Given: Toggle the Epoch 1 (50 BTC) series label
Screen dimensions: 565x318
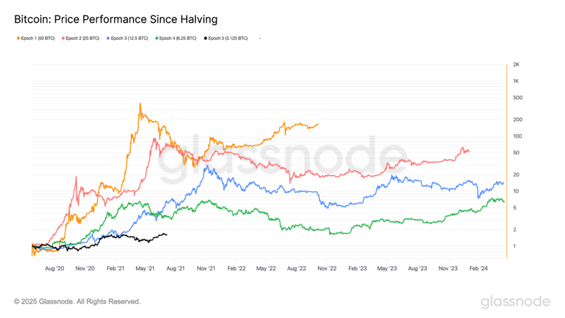Looking at the screenshot, I should click(x=37, y=39).
